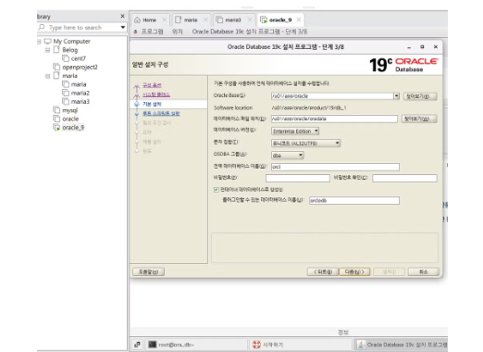Close the Home tab
The width and height of the screenshot is (483, 352).
pos(165,19)
